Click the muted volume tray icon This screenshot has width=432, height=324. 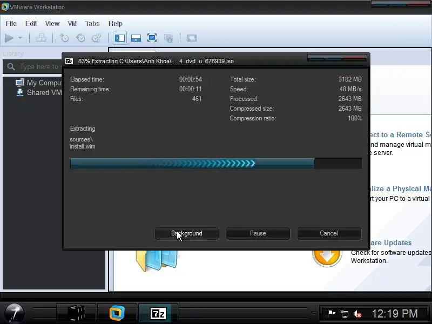357,314
